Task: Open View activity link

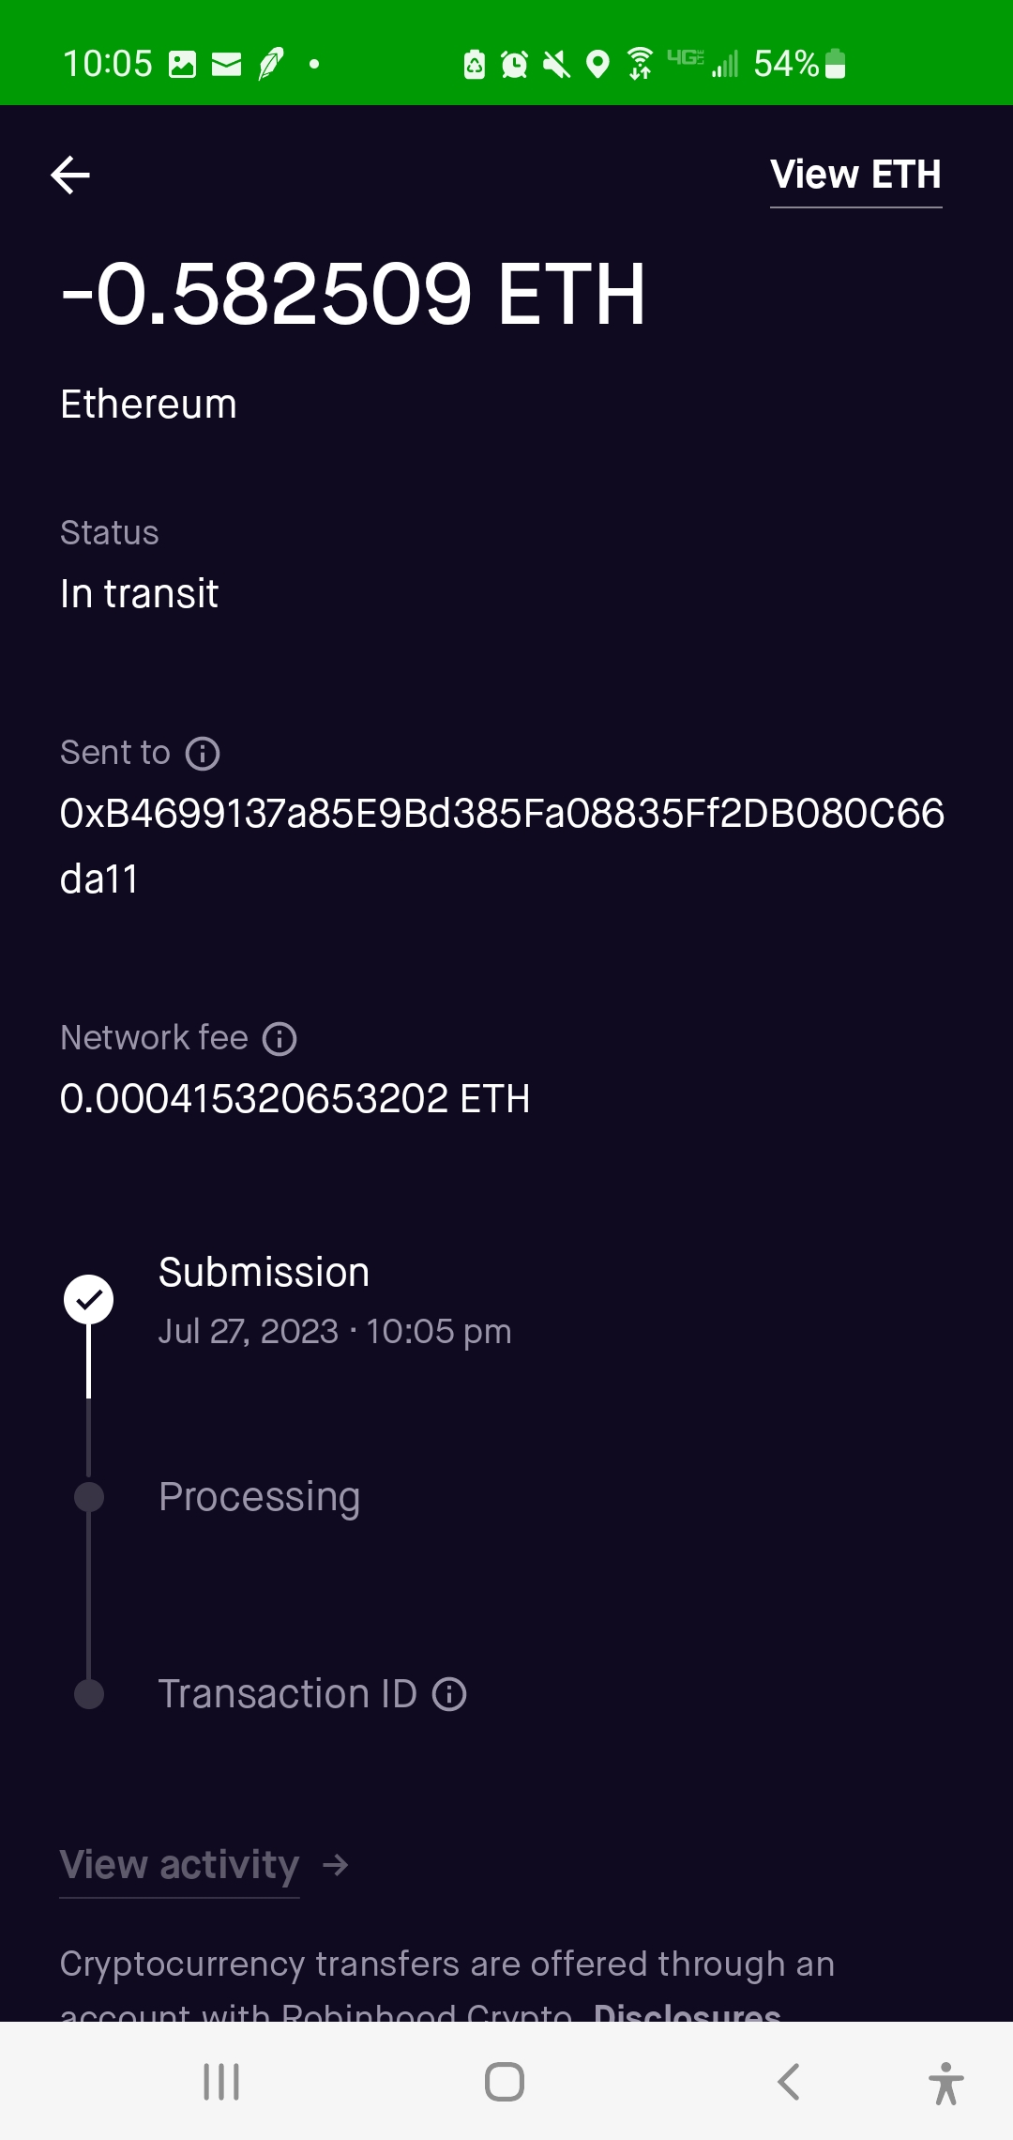Action: click(179, 1865)
